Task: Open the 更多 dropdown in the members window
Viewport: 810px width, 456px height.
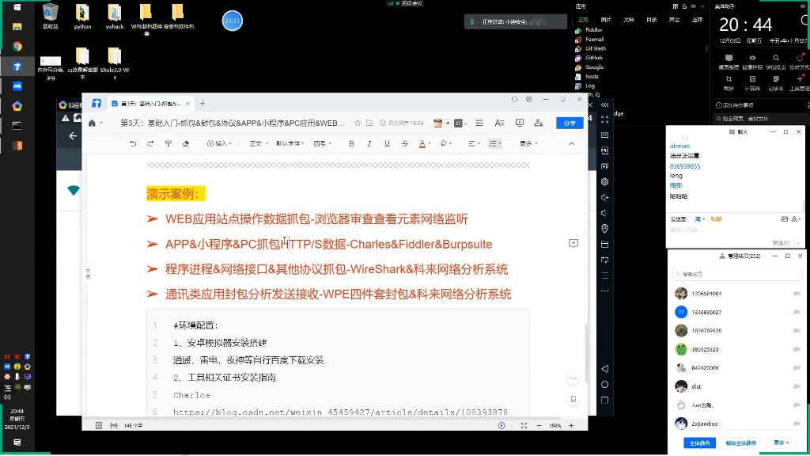Action: coord(781,443)
